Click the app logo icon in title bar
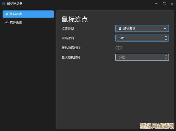 4,4
